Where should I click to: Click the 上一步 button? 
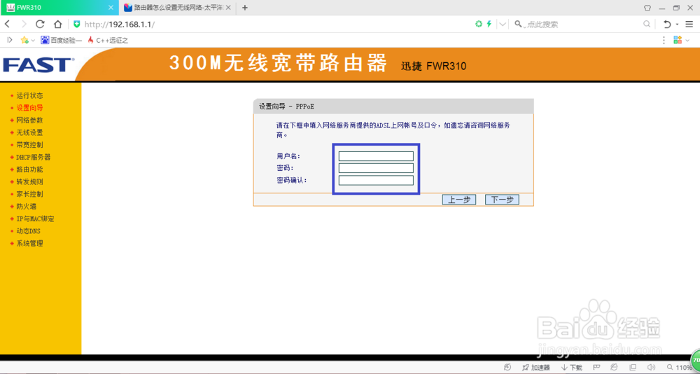coord(459,200)
